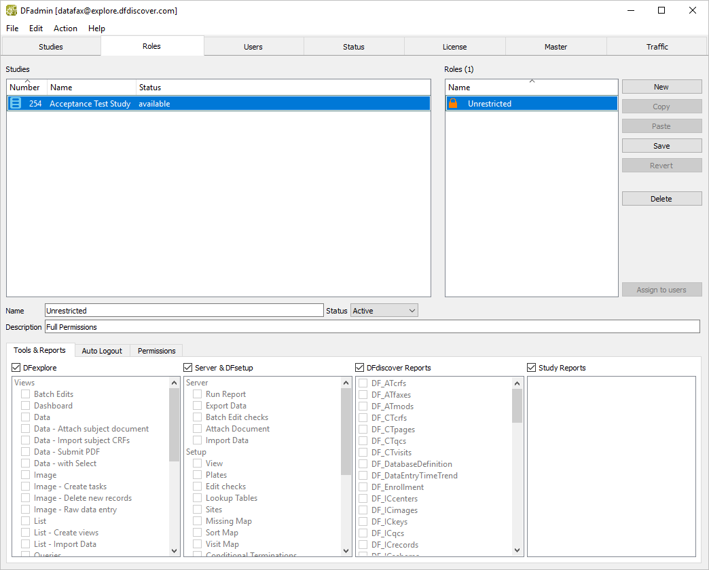This screenshot has width=709, height=570.
Task: Click the New role button
Action: pyautogui.click(x=661, y=87)
